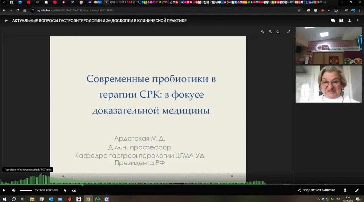Select the speaker's webcam video thumbnail

pyautogui.click(x=328, y=84)
